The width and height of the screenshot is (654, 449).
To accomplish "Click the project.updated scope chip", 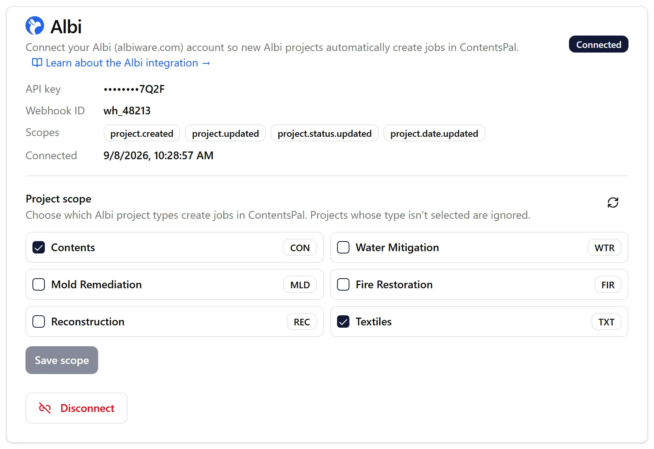I will coord(225,133).
